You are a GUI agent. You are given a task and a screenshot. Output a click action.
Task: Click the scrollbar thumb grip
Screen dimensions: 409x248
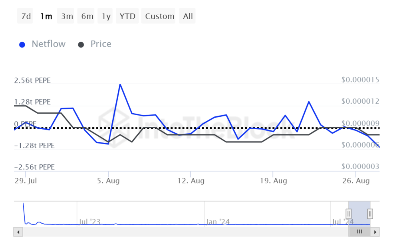click(x=359, y=232)
